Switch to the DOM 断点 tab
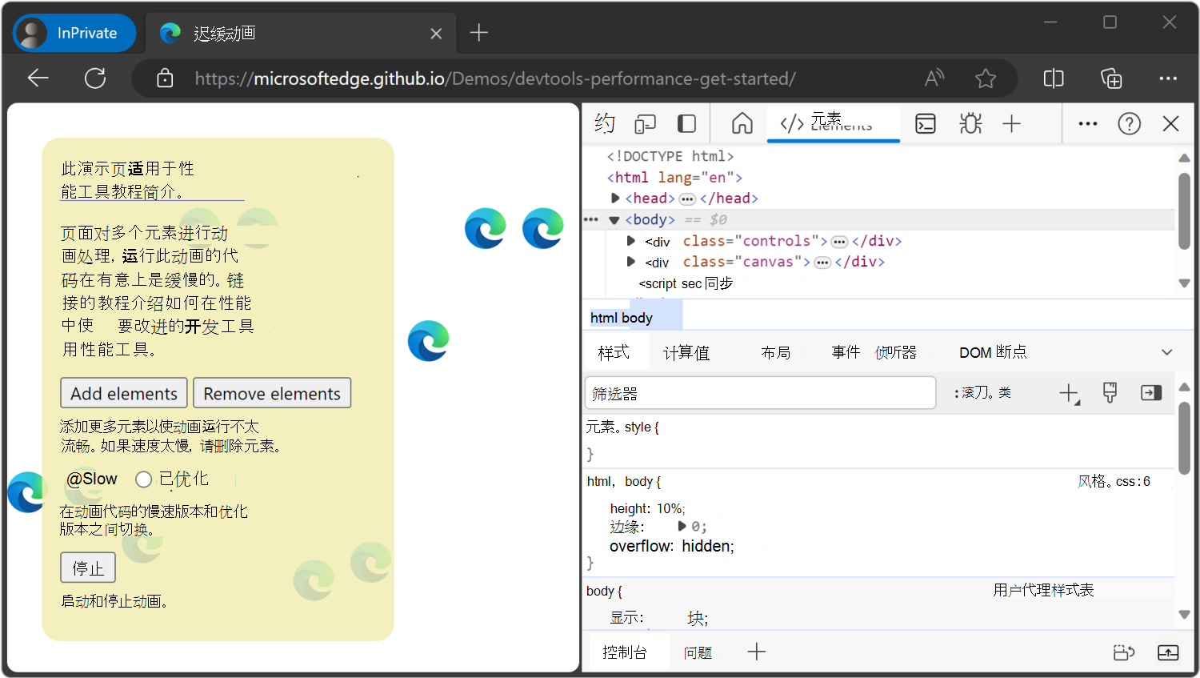The image size is (1200, 678). [x=993, y=352]
